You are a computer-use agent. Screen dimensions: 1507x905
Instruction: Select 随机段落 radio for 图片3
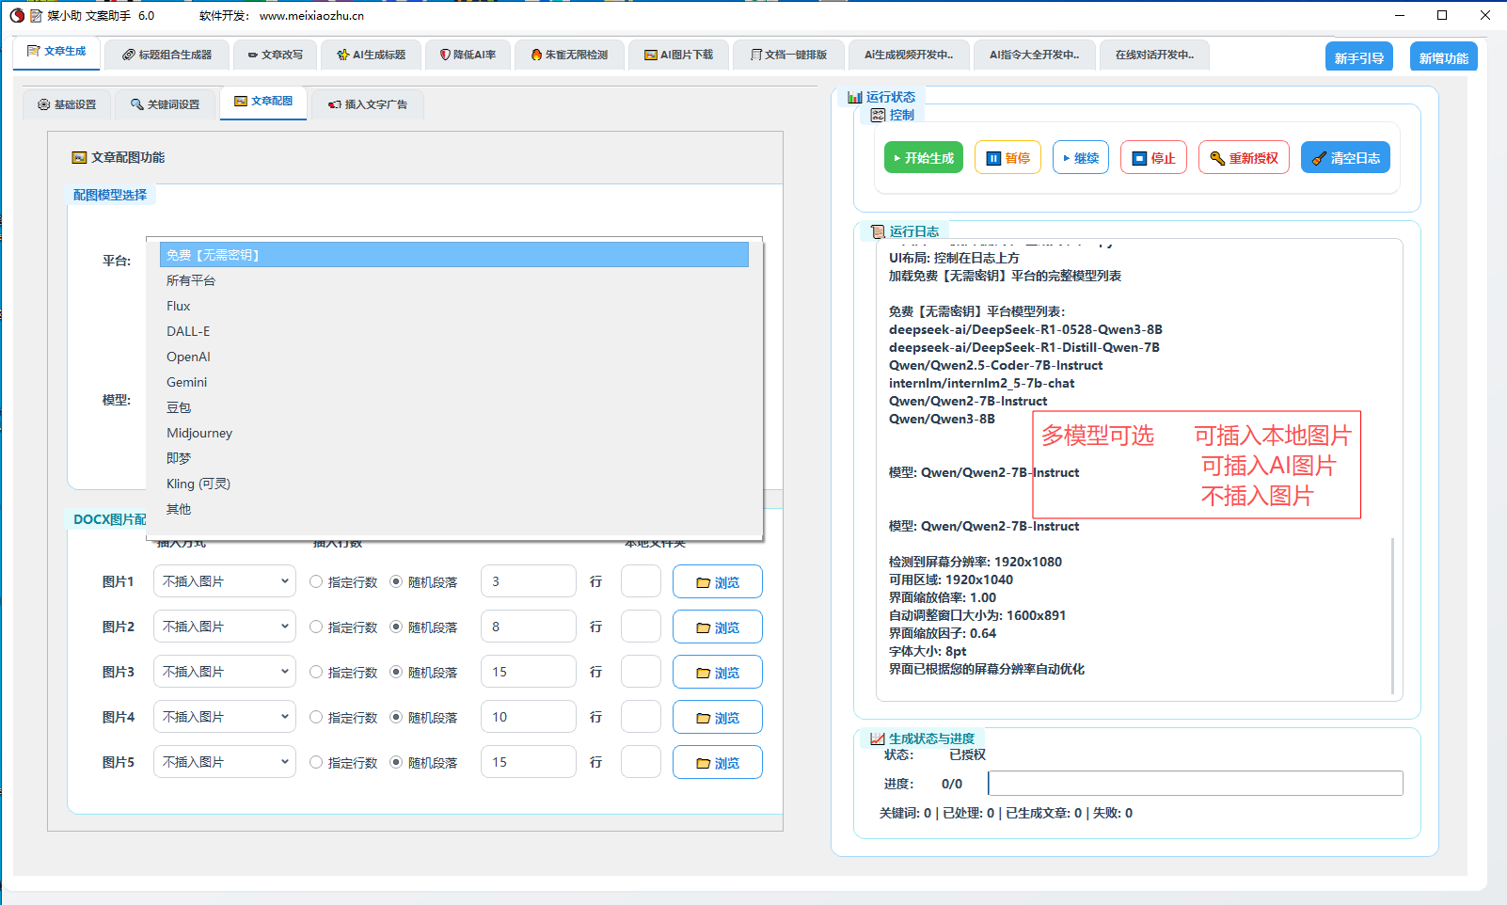(x=396, y=673)
